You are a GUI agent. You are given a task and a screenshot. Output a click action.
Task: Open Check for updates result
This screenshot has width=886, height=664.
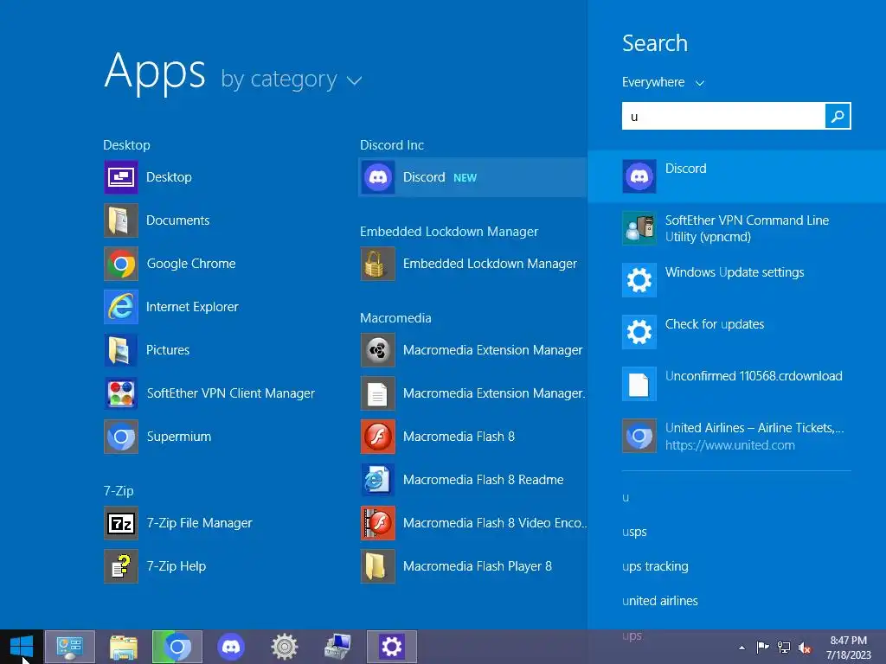[x=736, y=332]
